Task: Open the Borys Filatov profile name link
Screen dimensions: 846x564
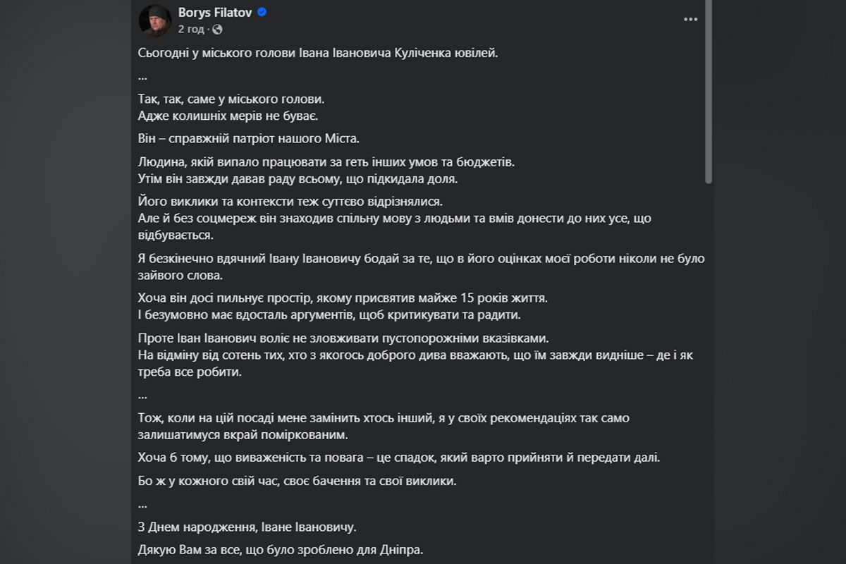Action: point(216,13)
